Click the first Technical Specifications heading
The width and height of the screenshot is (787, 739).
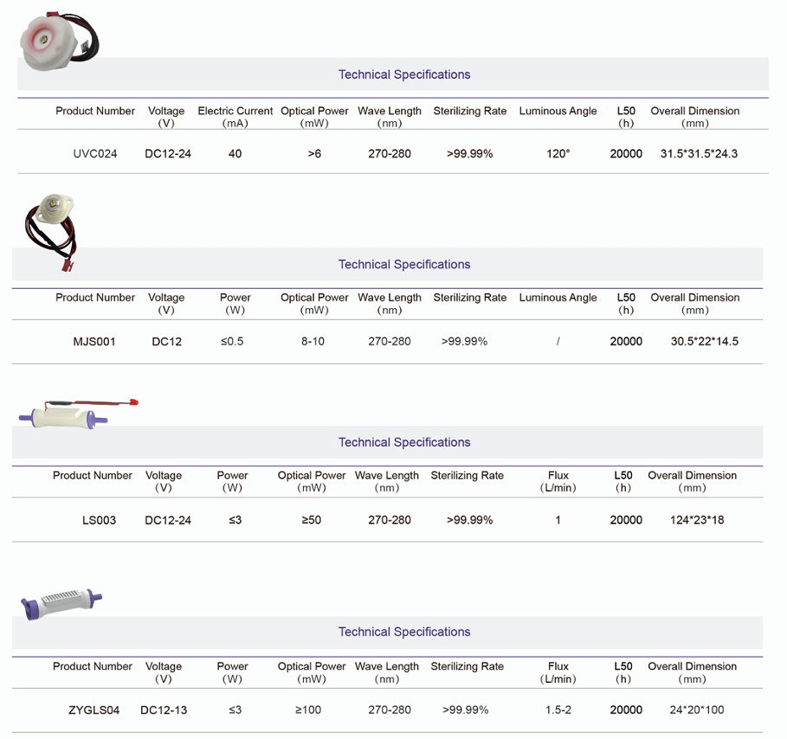click(x=404, y=74)
